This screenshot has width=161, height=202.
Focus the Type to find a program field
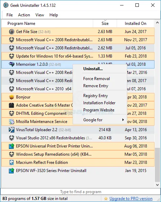80,192
